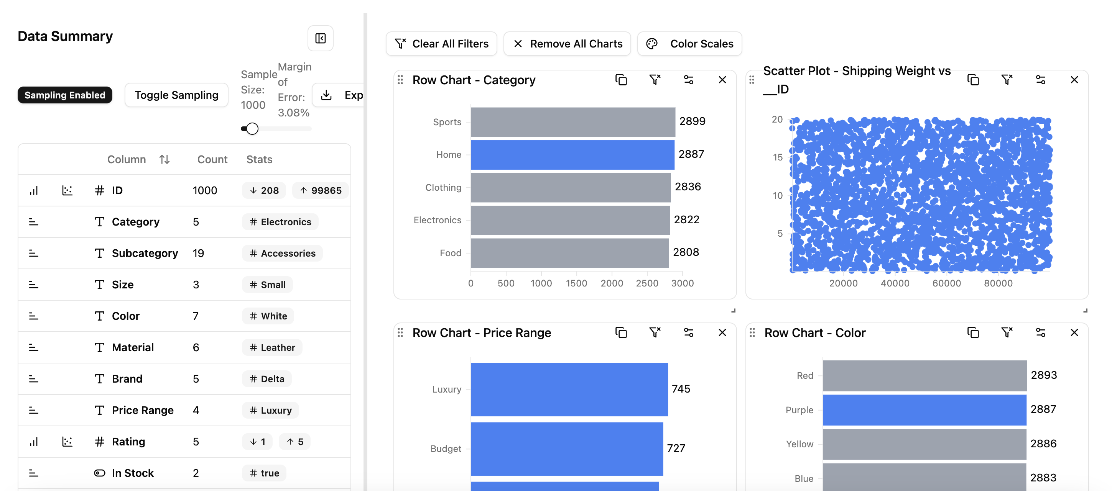Add row chart for Subcategory column
1112x491 pixels.
[x=34, y=254]
